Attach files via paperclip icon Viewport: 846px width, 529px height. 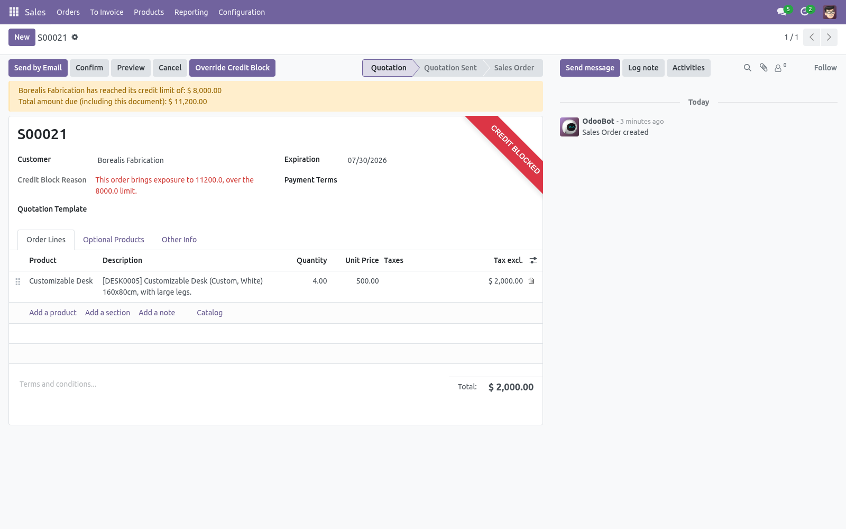coord(764,68)
